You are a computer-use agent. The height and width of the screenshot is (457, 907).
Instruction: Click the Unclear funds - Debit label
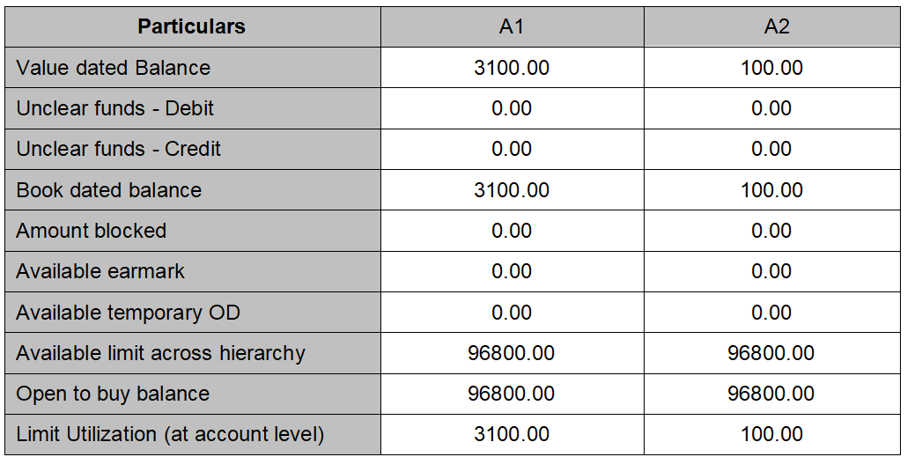[115, 108]
